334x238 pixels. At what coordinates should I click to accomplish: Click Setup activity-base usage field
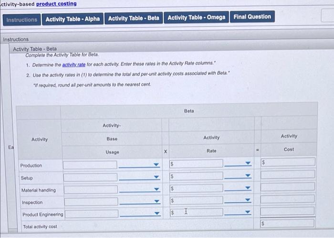coord(90,177)
